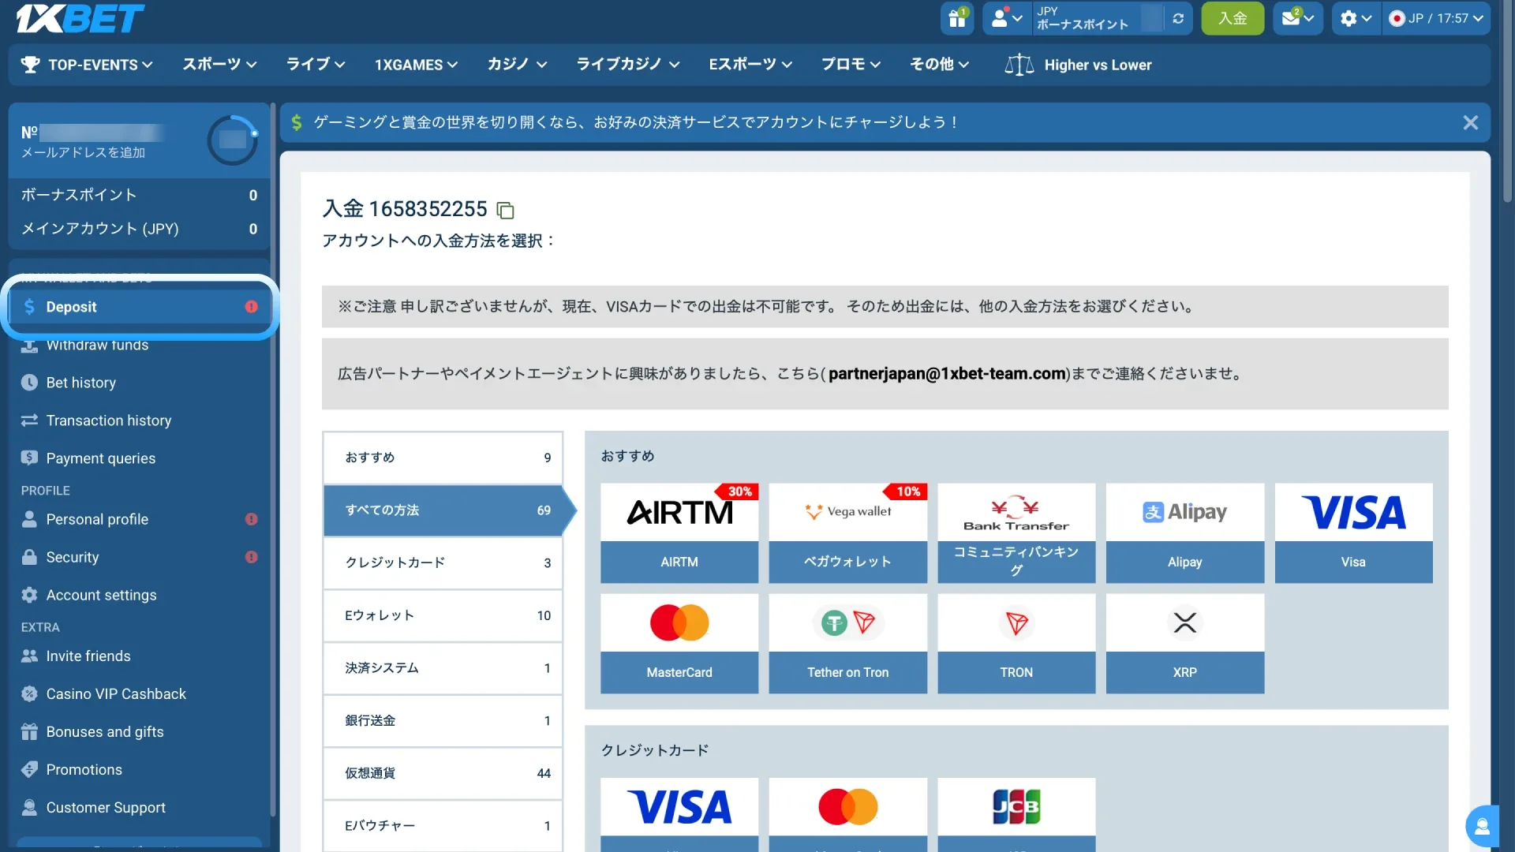This screenshot has width=1515, height=852.
Task: Open the live chat support bubble
Action: point(1483,826)
